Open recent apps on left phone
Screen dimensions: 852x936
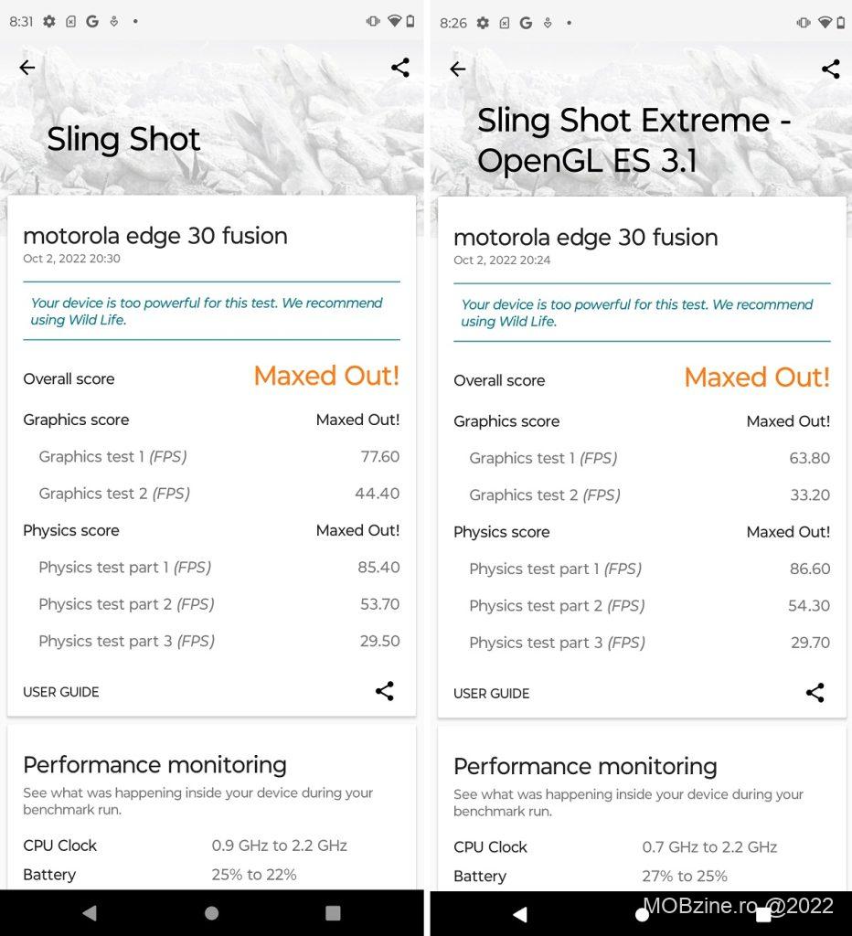pos(333,913)
